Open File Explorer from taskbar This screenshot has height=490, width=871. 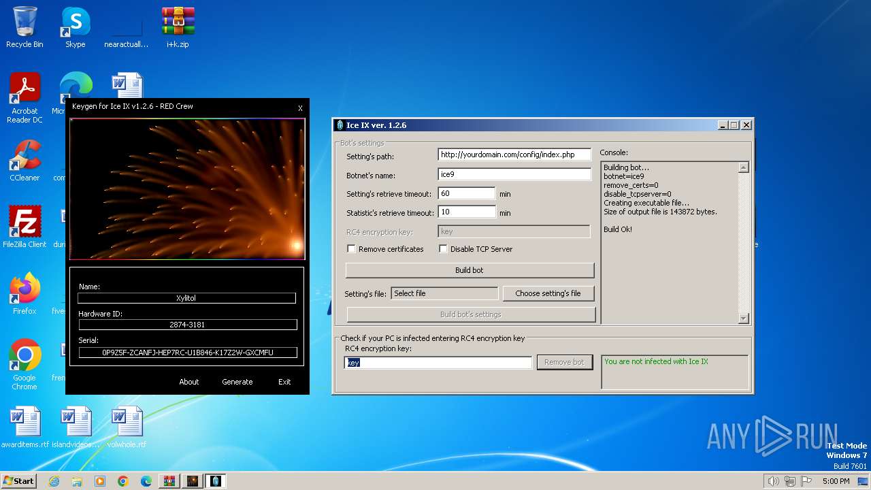77,481
